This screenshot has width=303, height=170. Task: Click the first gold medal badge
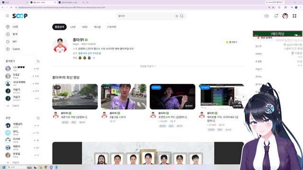(x=80, y=58)
